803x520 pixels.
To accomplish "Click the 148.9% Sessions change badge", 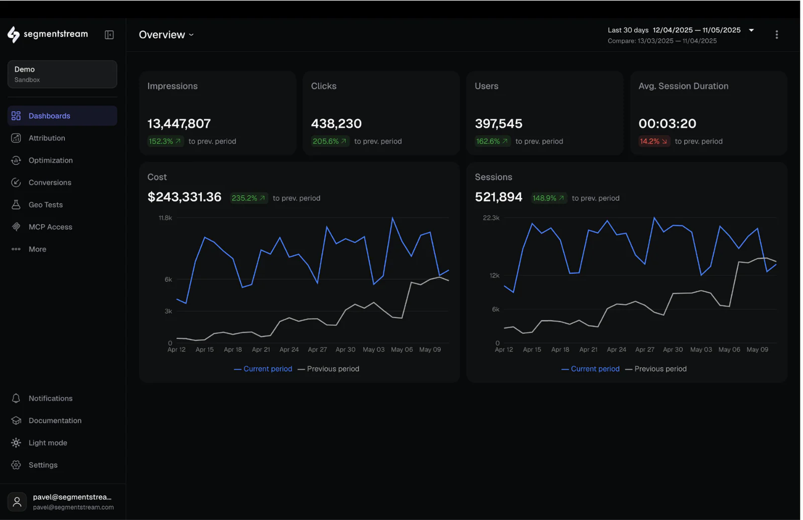I will pyautogui.click(x=549, y=198).
